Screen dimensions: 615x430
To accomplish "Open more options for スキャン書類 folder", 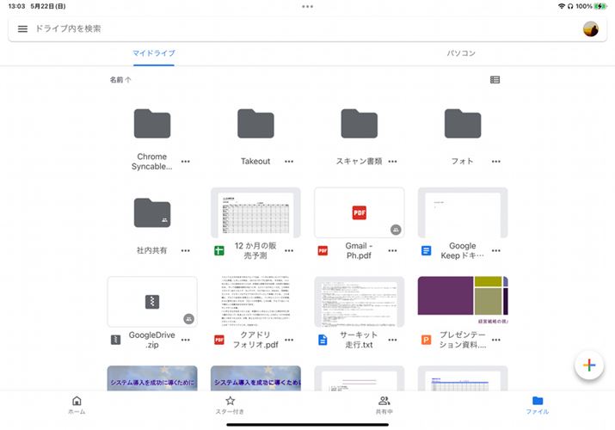I will [x=392, y=162].
